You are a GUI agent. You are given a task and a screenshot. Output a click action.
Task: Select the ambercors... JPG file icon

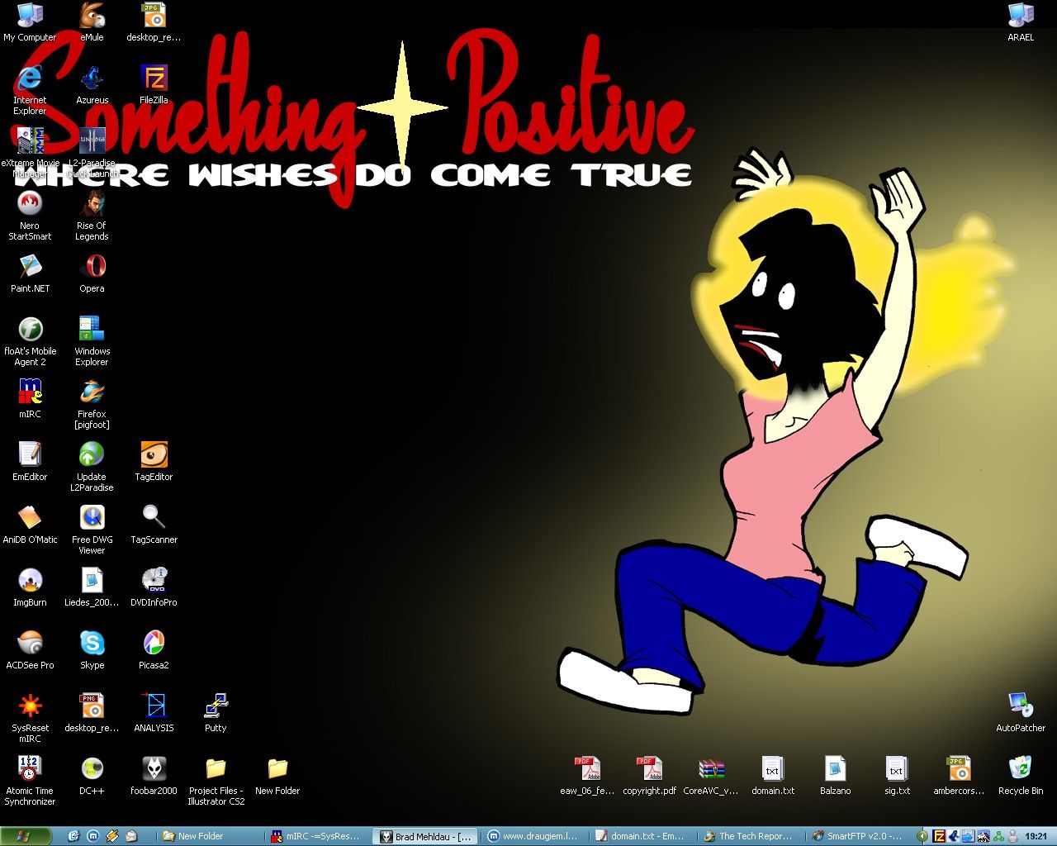[959, 775]
